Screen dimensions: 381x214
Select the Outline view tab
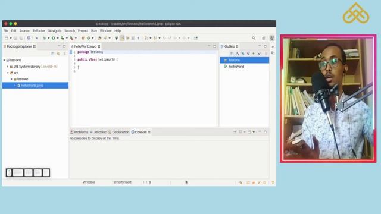[x=230, y=46]
